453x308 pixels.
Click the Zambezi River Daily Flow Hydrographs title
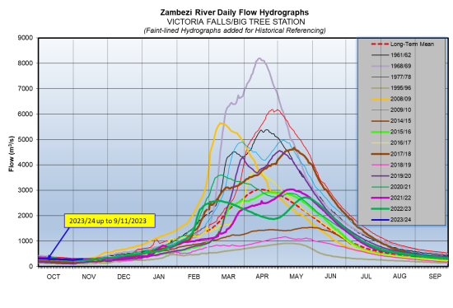[234, 12]
